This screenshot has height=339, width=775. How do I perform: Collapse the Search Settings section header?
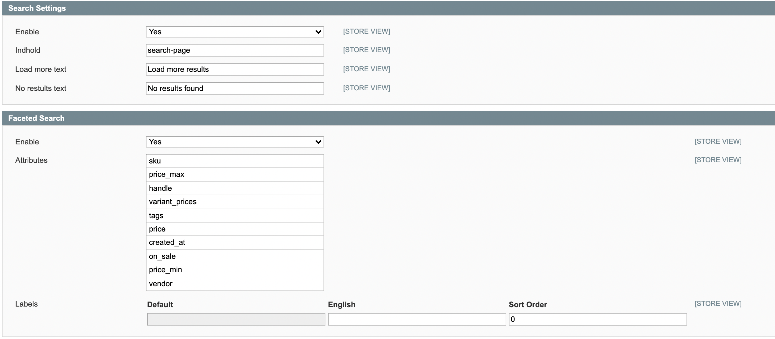pyautogui.click(x=37, y=8)
